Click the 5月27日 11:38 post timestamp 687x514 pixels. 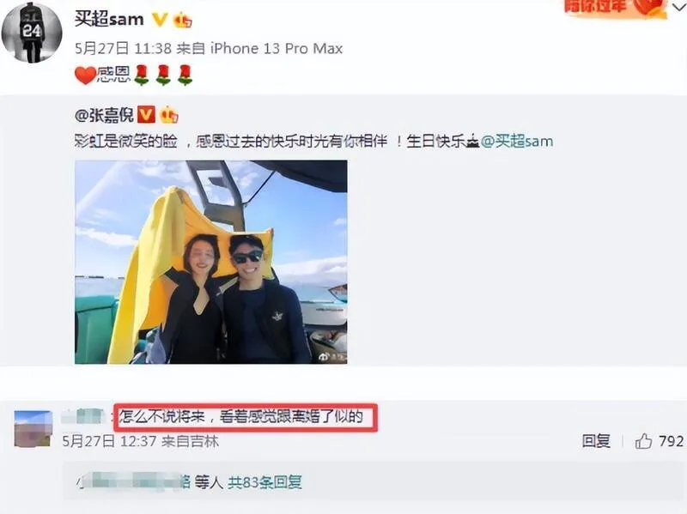pyautogui.click(x=123, y=48)
